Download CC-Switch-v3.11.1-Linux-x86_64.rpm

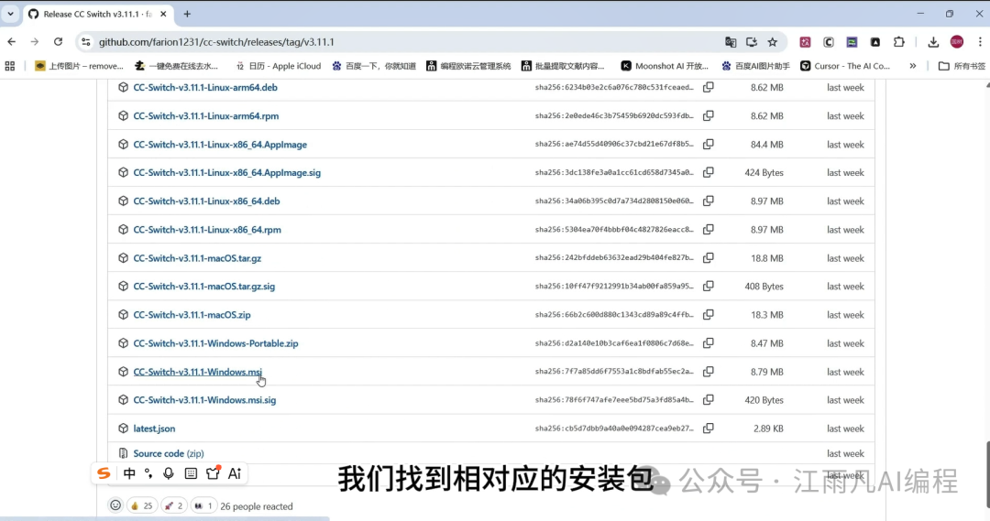pyautogui.click(x=207, y=230)
